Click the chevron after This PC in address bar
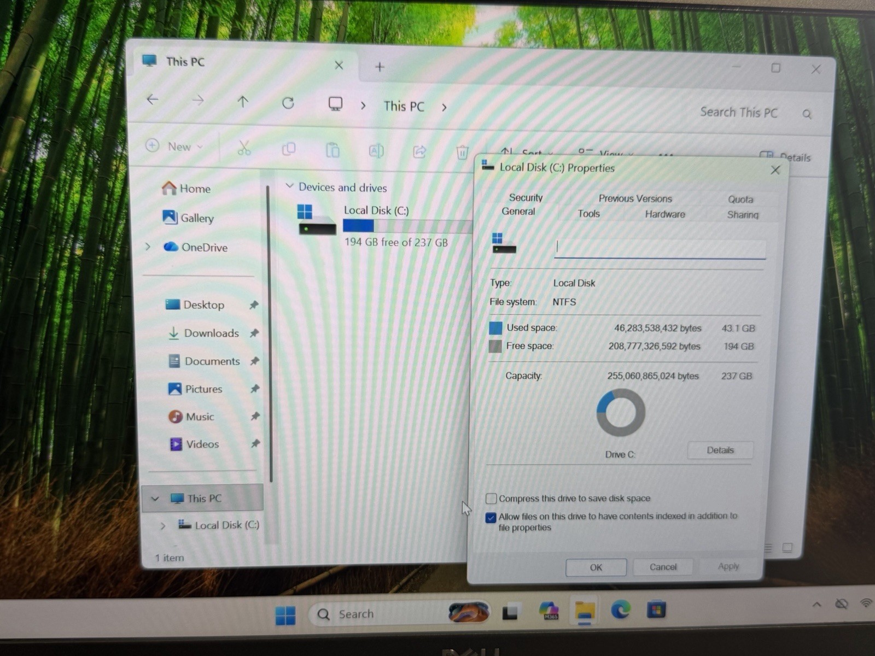 click(444, 107)
